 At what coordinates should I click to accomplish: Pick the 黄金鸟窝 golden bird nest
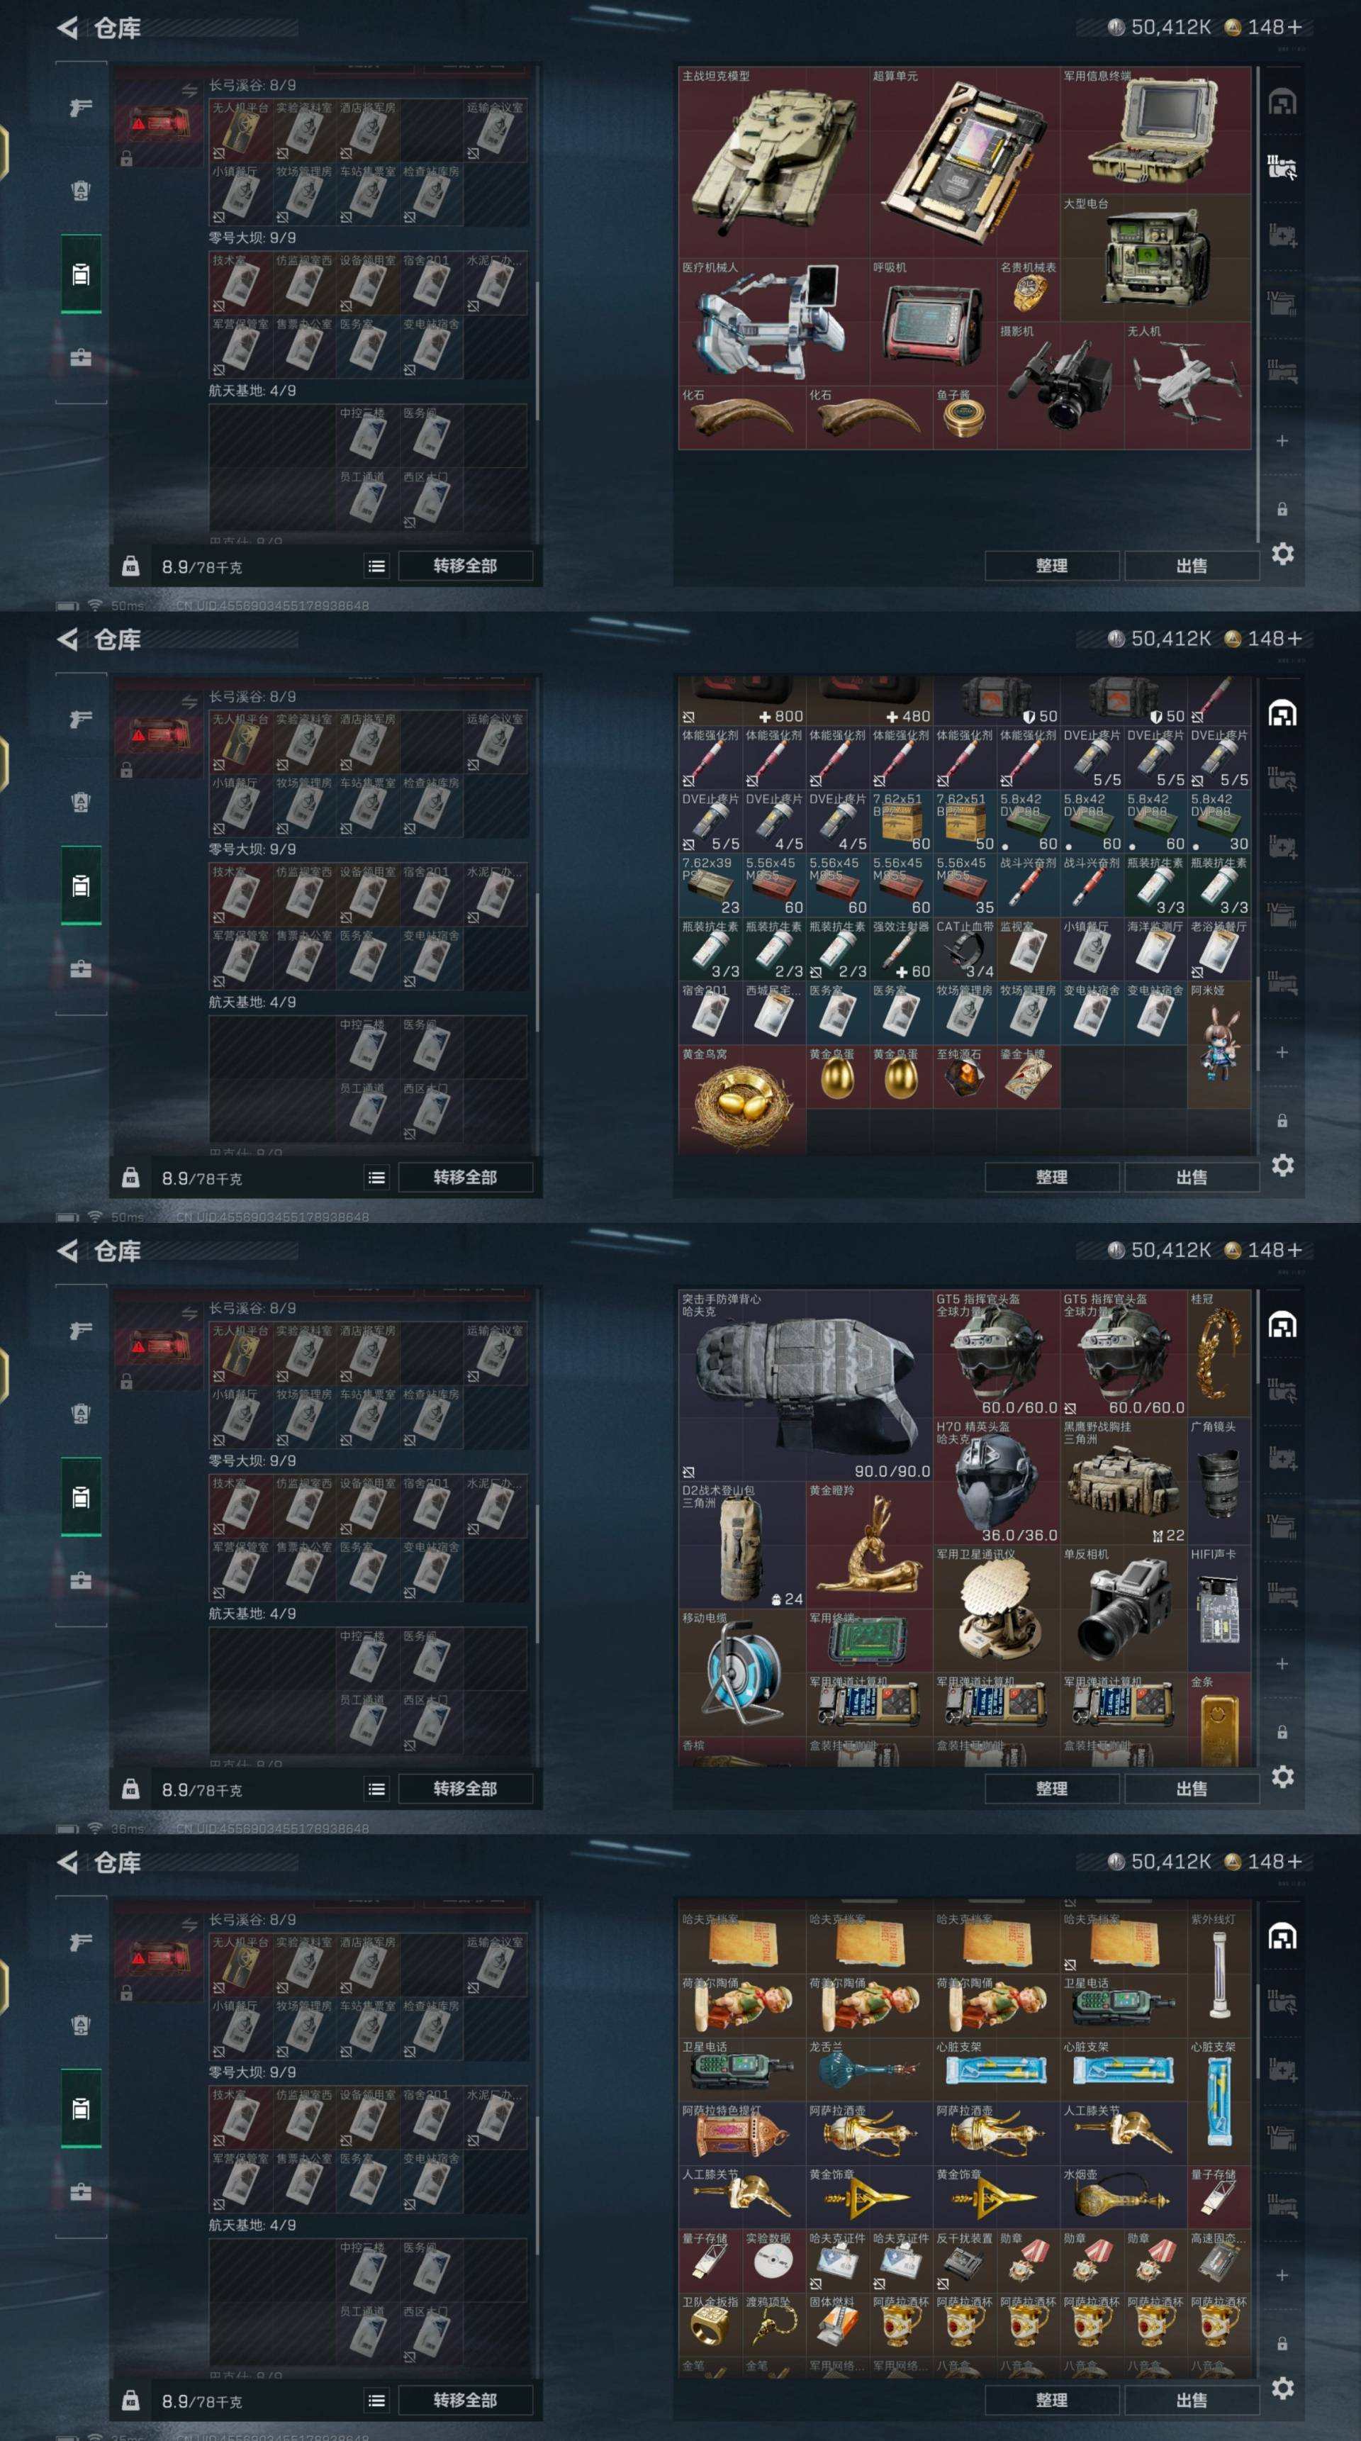click(743, 1099)
